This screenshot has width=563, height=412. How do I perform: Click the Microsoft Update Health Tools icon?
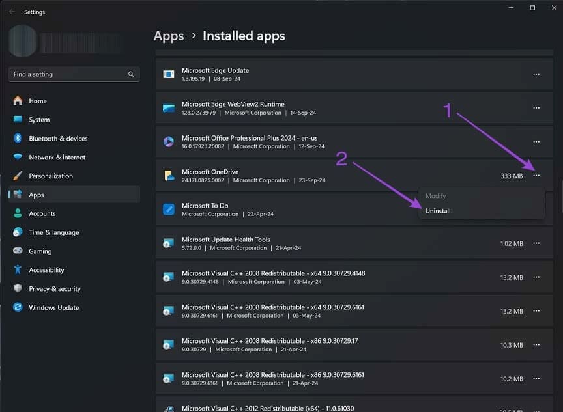coord(168,243)
